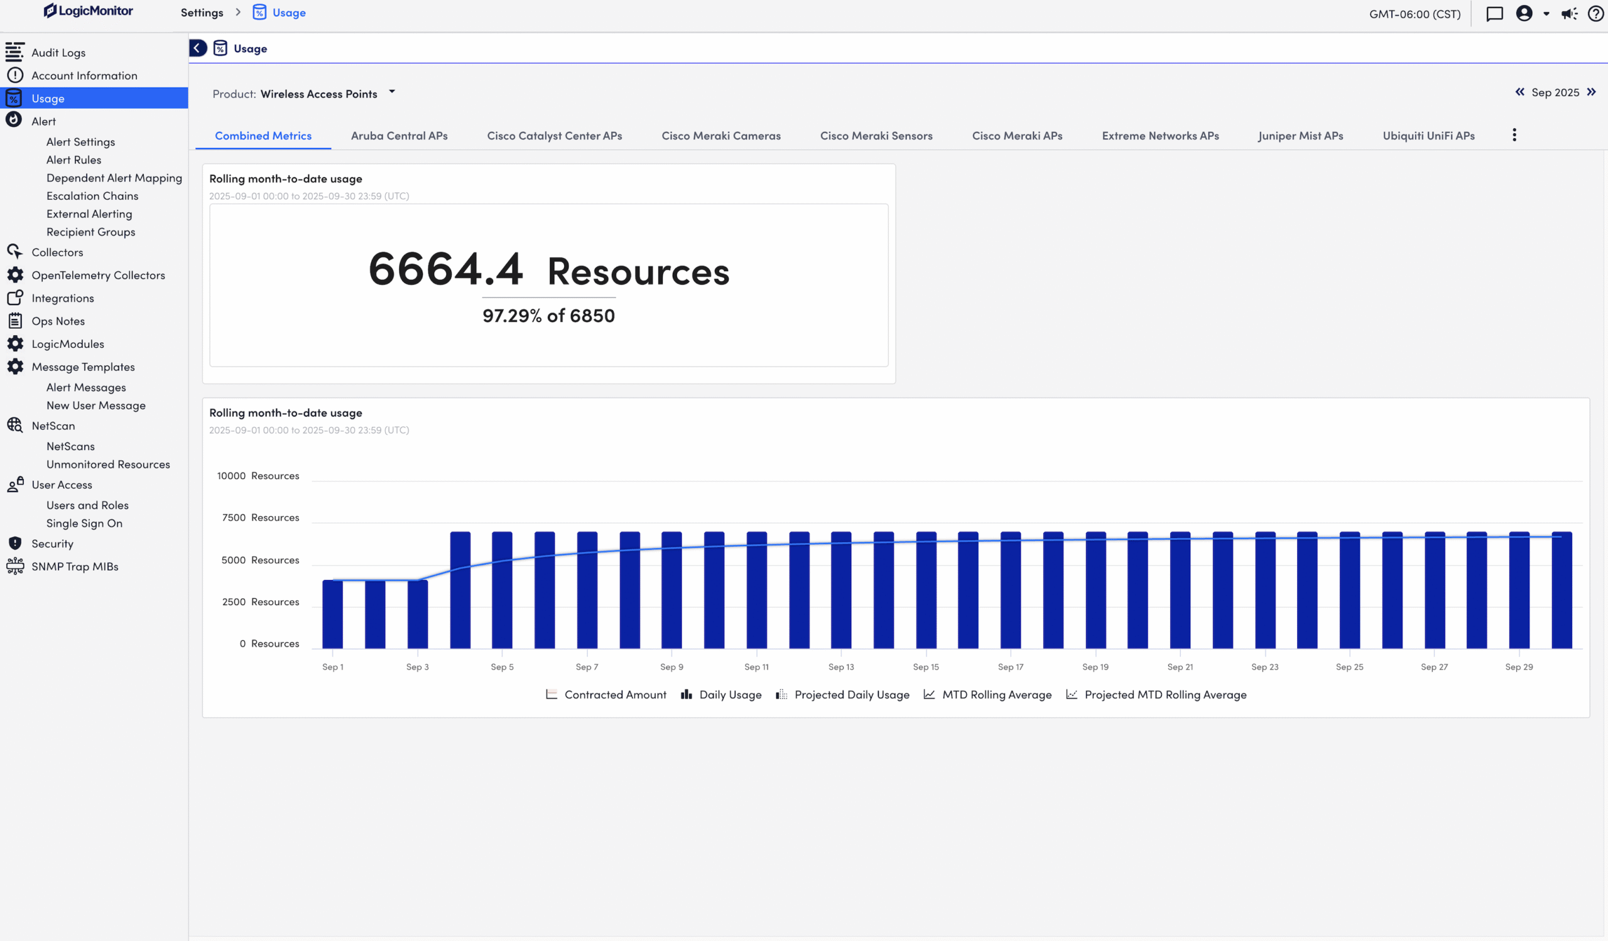Toggle Contracted Amount legend entry
This screenshot has height=941, width=1608.
click(x=606, y=694)
